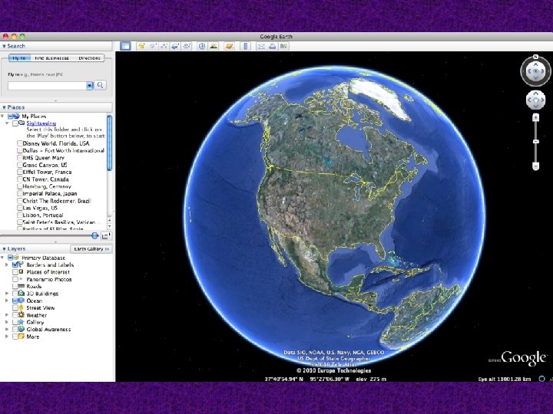This screenshot has width=553, height=414.
Task: Check the Grand Canyon, US checkbox
Action: [x=20, y=165]
